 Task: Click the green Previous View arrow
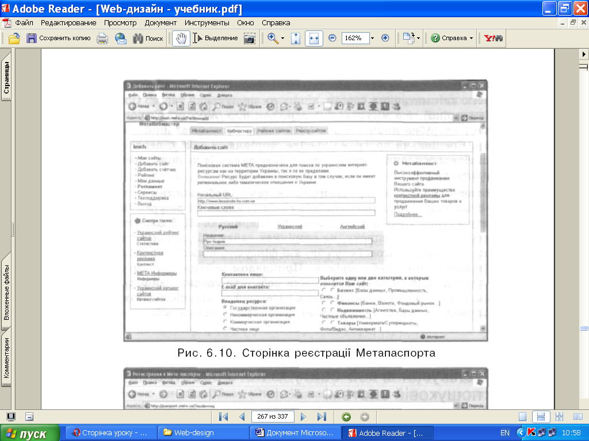(346, 417)
